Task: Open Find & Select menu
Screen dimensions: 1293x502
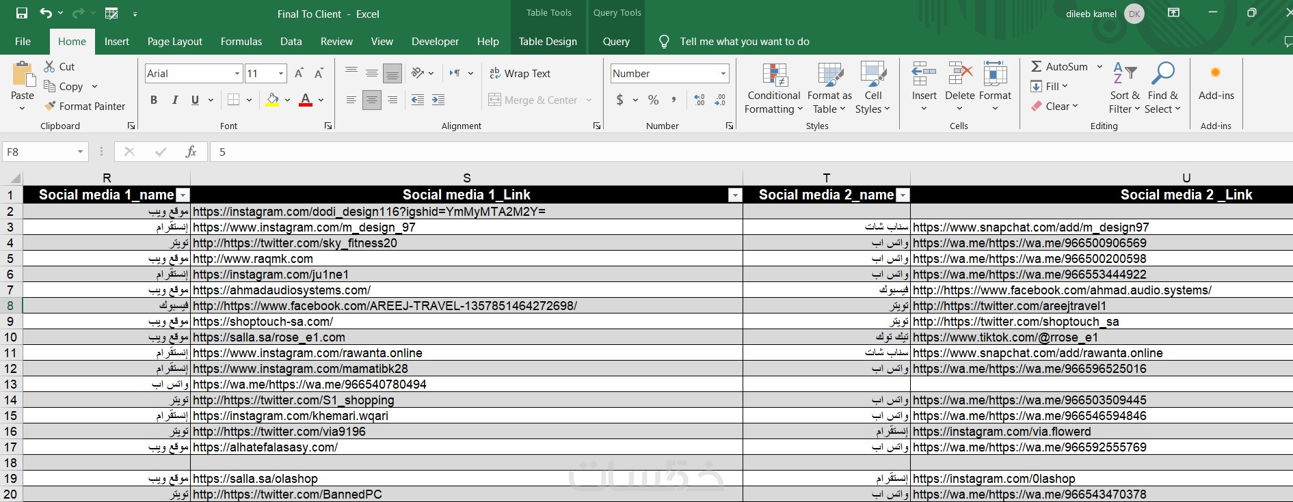Action: 1163,88
